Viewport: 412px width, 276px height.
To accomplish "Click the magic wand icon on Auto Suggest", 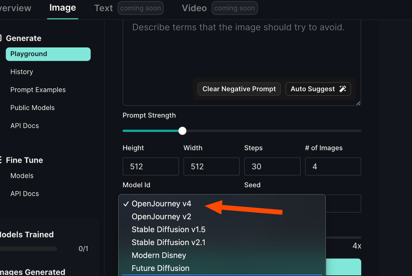I will coord(343,89).
